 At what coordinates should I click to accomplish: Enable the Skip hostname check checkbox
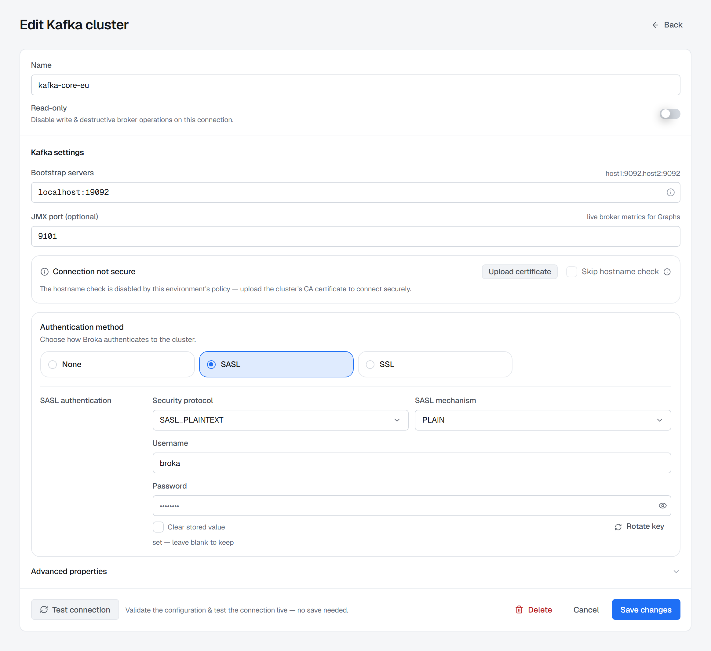coord(571,271)
